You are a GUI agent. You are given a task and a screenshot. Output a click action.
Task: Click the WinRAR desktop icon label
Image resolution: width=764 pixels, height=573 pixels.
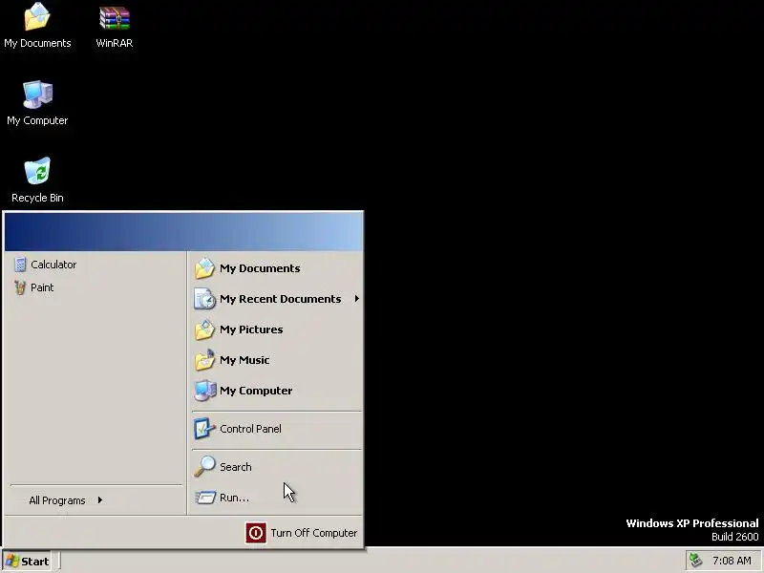pos(115,43)
